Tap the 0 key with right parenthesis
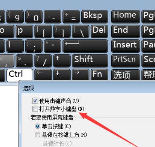This screenshot has width=155, height=147. click(34, 17)
